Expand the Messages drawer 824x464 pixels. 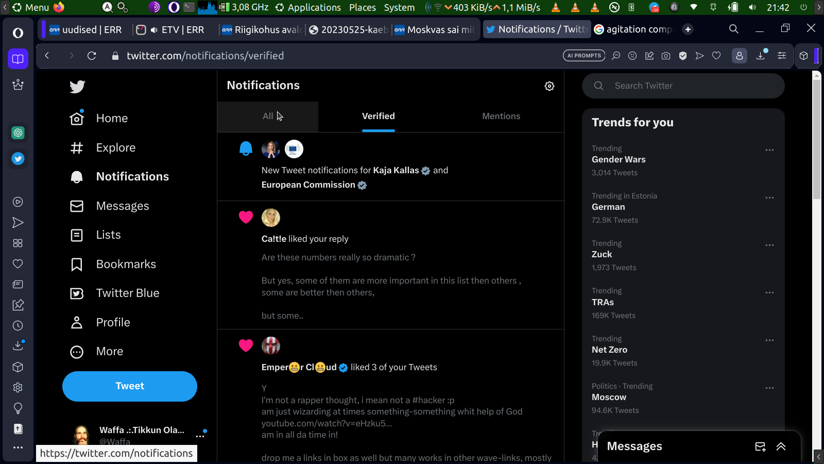coord(781,446)
